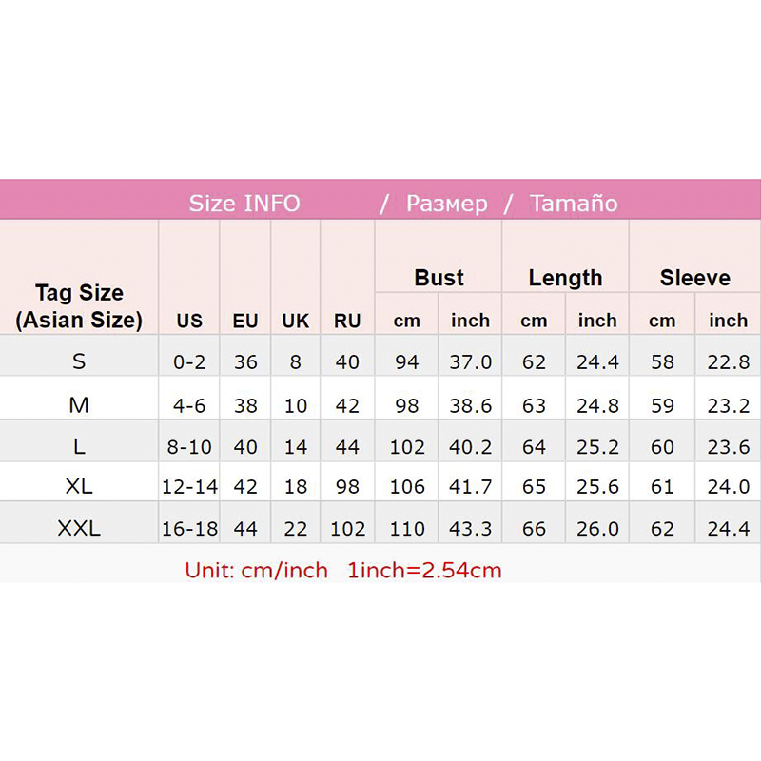Click the 'Size INFO' title text
The image size is (761, 761).
244,203
